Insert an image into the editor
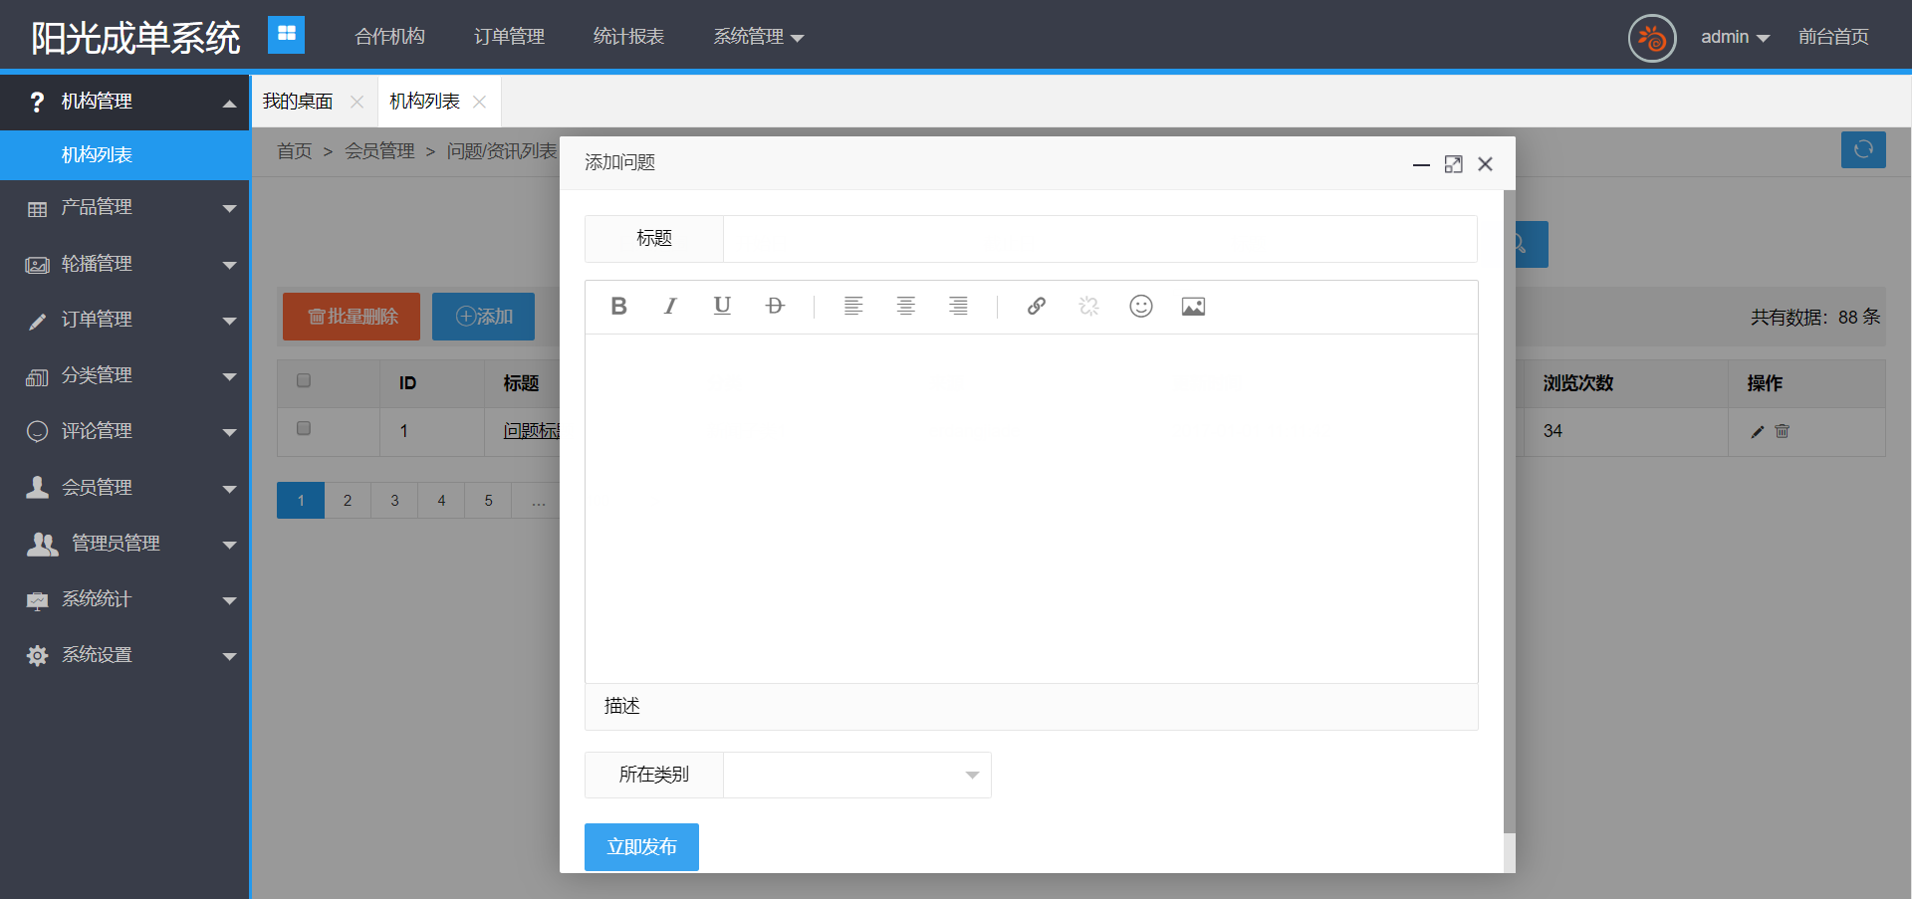Viewport: 1912px width, 899px height. pos(1193,307)
